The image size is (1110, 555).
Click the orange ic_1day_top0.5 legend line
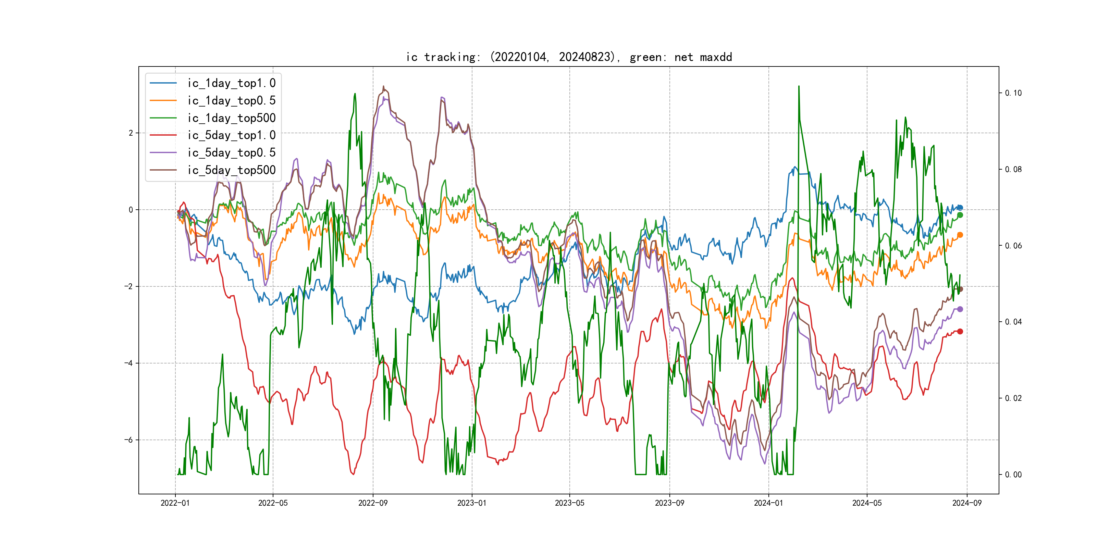click(163, 100)
